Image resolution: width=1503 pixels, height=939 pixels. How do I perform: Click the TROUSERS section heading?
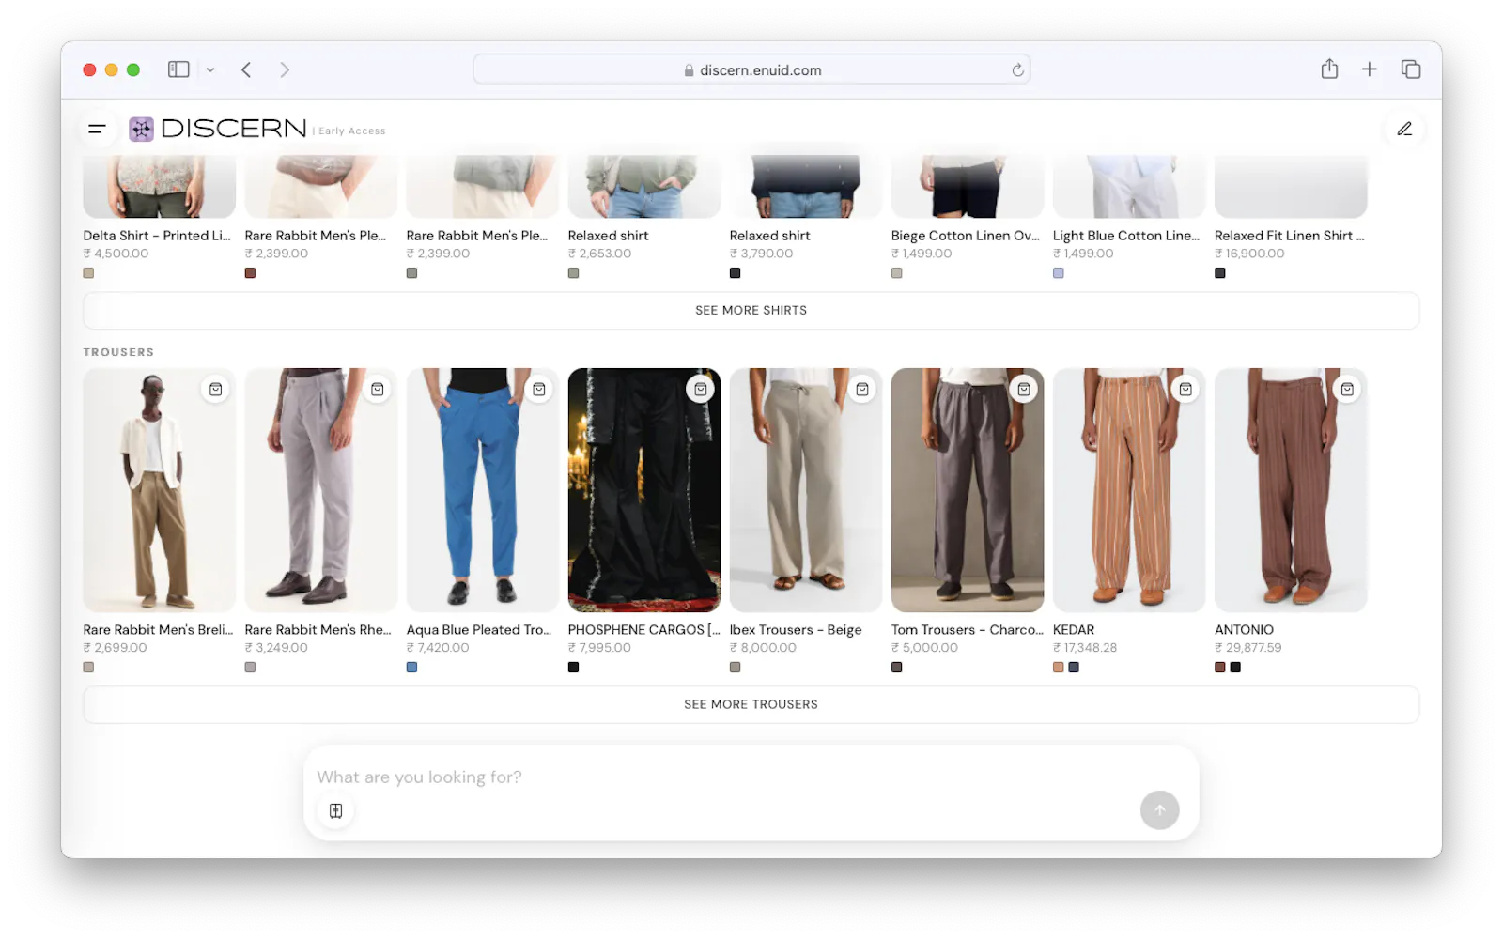[x=118, y=352]
